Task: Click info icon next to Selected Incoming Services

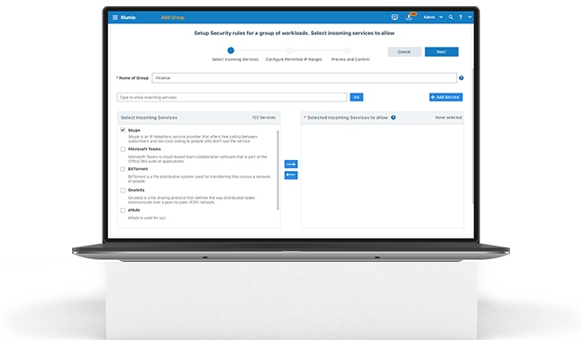Action: point(393,118)
